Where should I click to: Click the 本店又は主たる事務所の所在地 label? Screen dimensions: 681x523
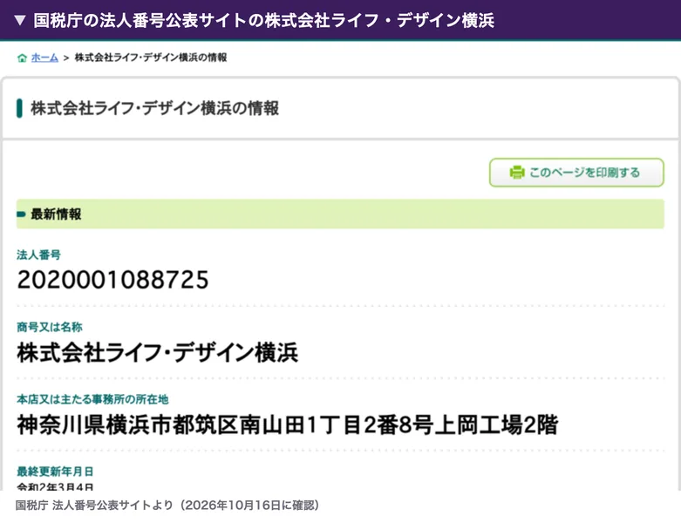point(92,399)
